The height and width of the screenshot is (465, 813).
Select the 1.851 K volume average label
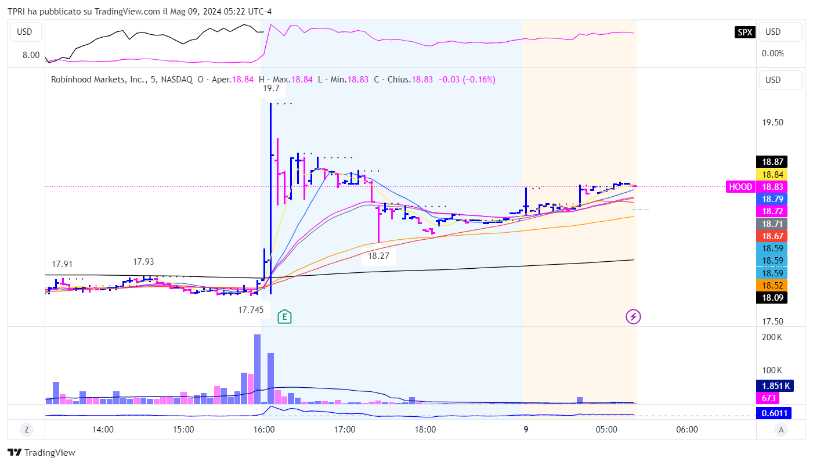(x=776, y=386)
